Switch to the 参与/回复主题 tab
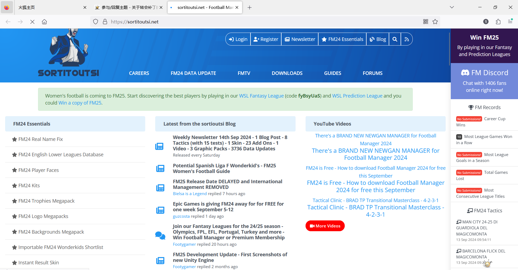 pos(128,8)
